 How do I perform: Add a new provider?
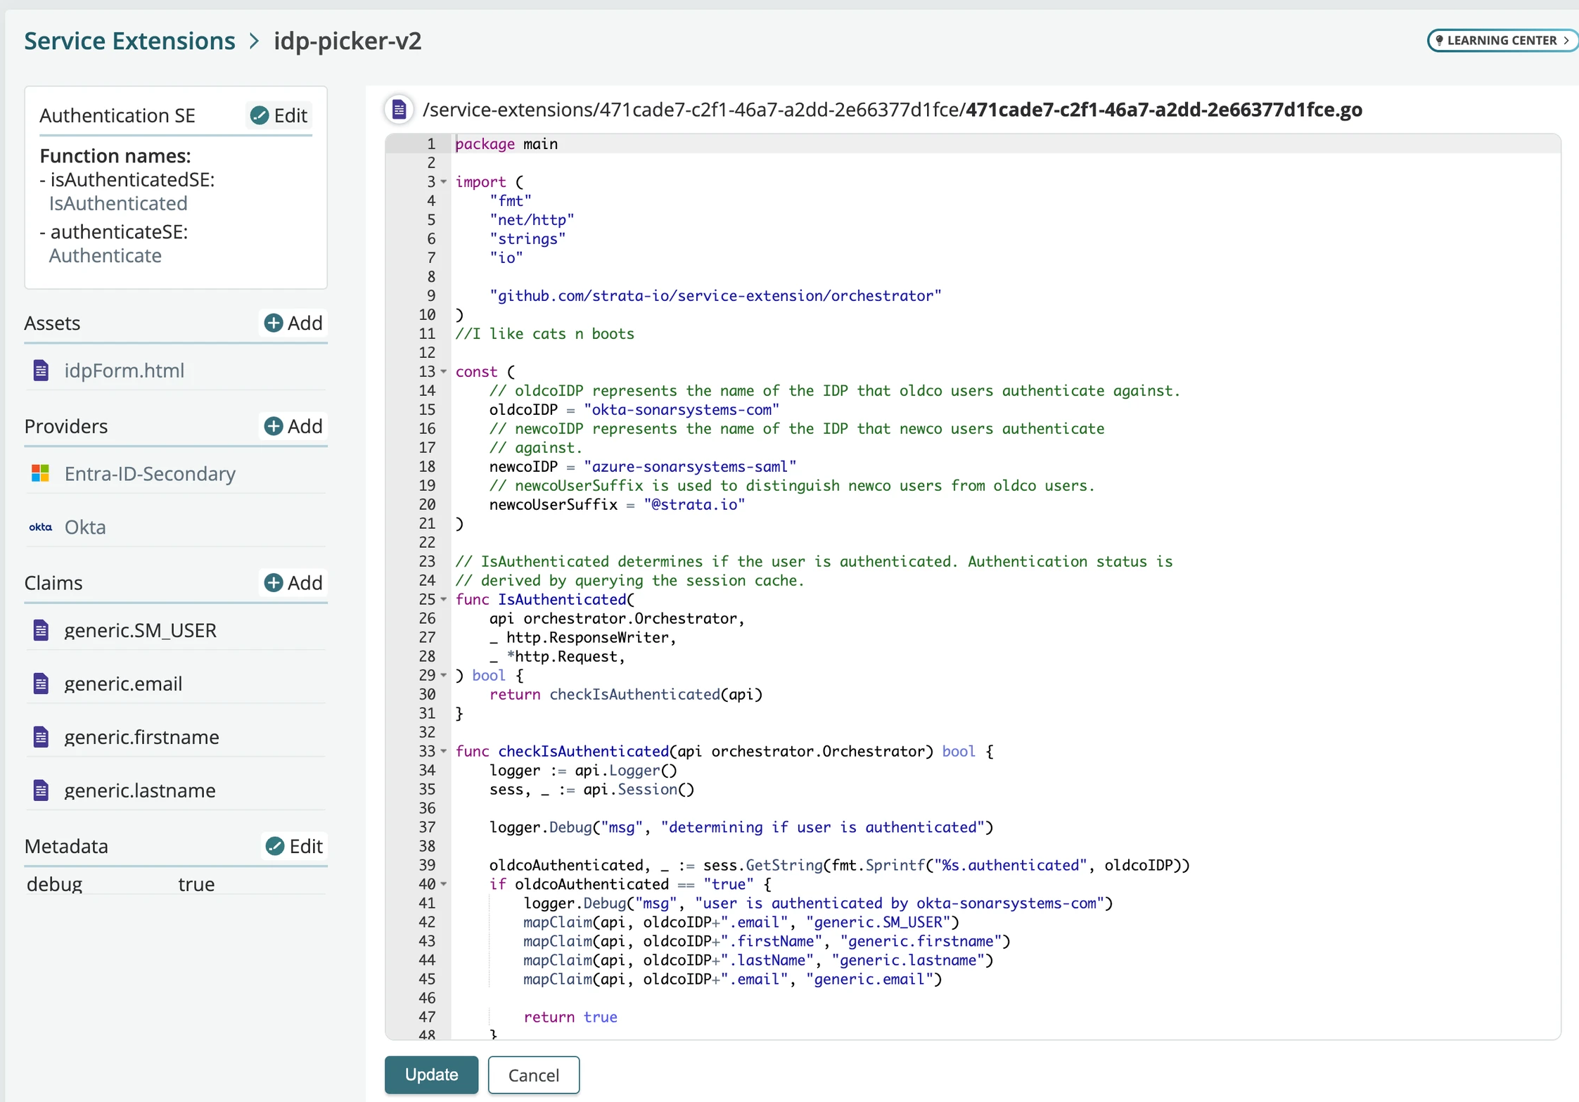pos(293,425)
